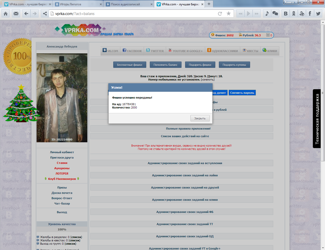Open Пригласи друга in sidebar
Viewport: 325px width, 250px height.
pos(62,158)
